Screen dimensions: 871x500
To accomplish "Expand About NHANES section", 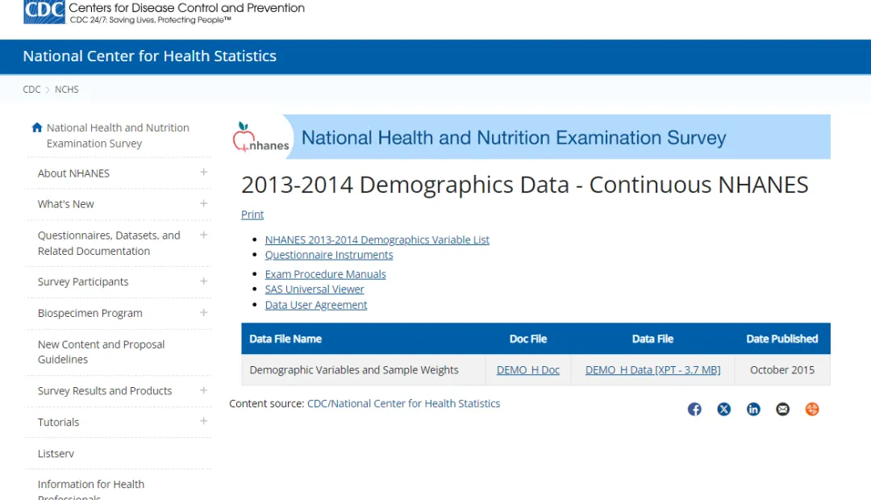I will tap(204, 173).
